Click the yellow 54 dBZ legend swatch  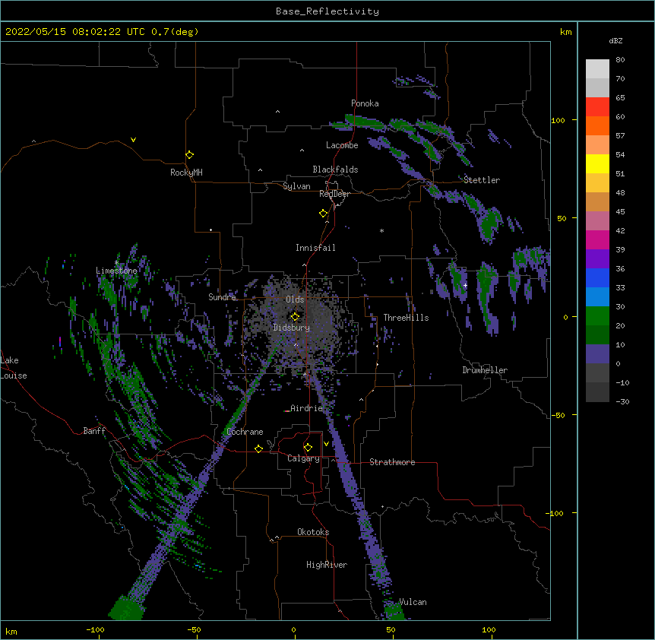597,163
